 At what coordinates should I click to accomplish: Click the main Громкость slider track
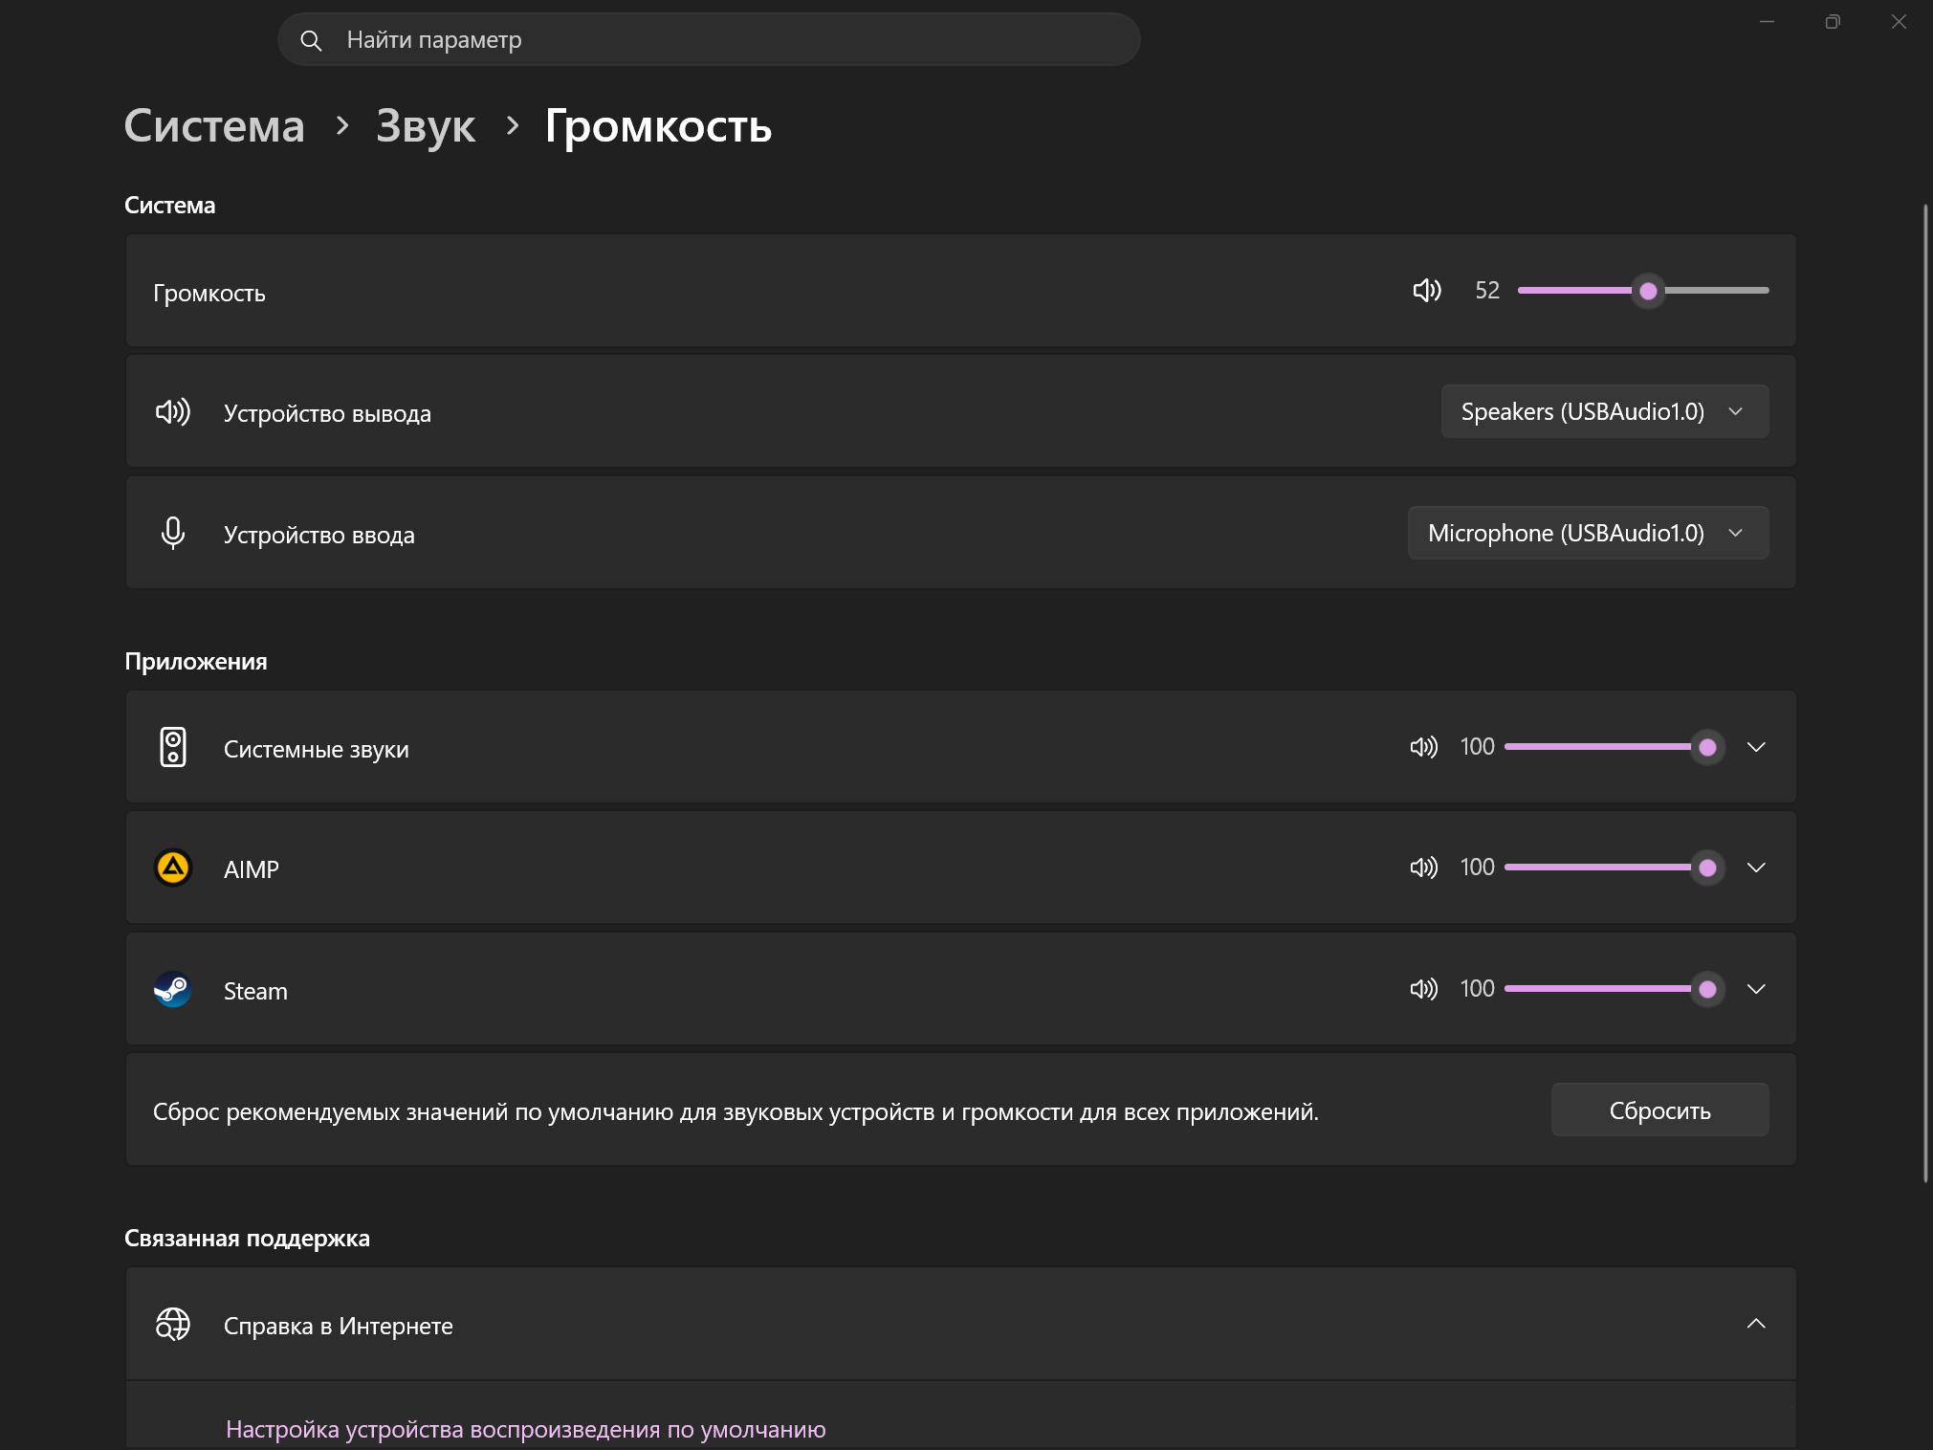point(1643,291)
